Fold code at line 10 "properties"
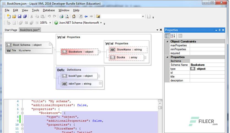 click(22, 125)
